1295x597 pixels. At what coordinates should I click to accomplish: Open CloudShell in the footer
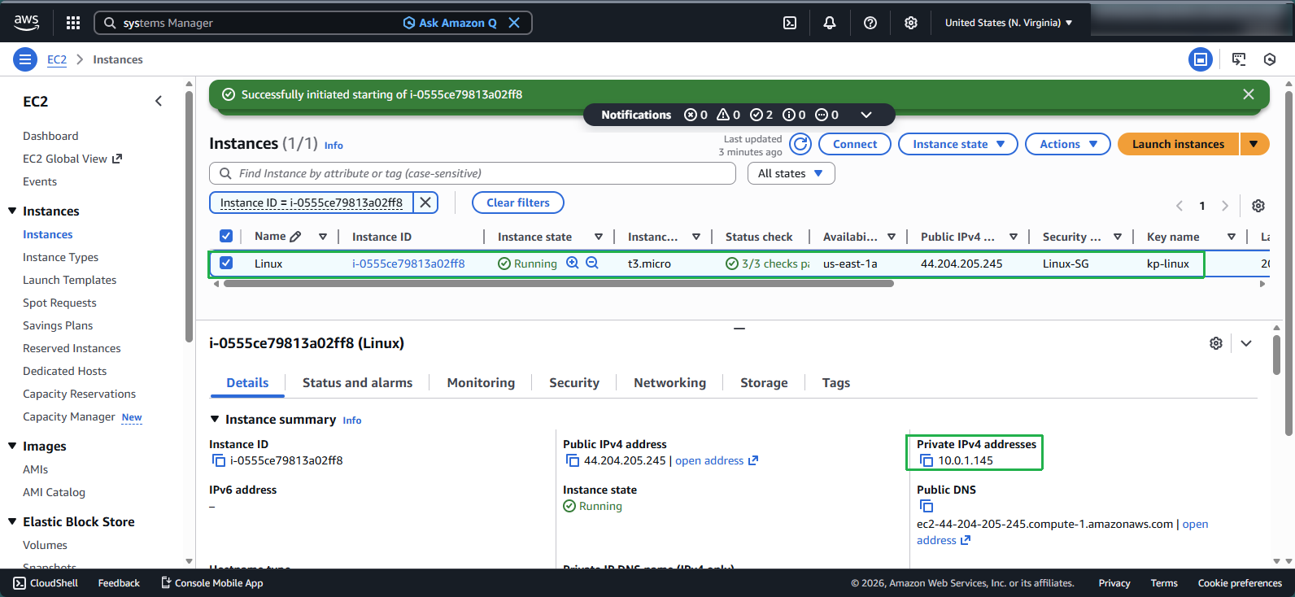click(x=46, y=583)
